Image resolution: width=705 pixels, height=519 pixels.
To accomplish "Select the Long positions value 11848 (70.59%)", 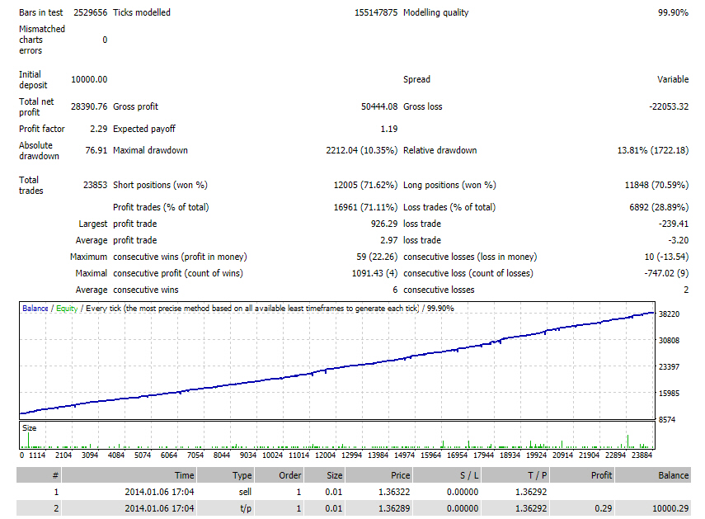I will 656,185.
